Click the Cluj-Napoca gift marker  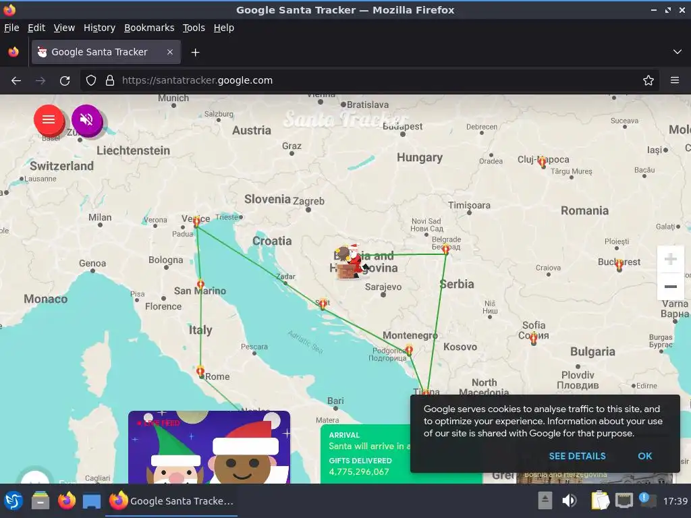[x=542, y=162]
